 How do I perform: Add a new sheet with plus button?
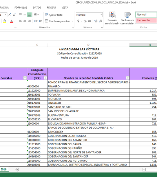(17, 170)
